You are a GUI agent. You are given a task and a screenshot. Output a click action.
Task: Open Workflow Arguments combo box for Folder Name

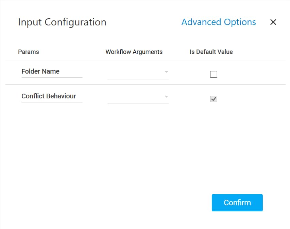(x=138, y=73)
